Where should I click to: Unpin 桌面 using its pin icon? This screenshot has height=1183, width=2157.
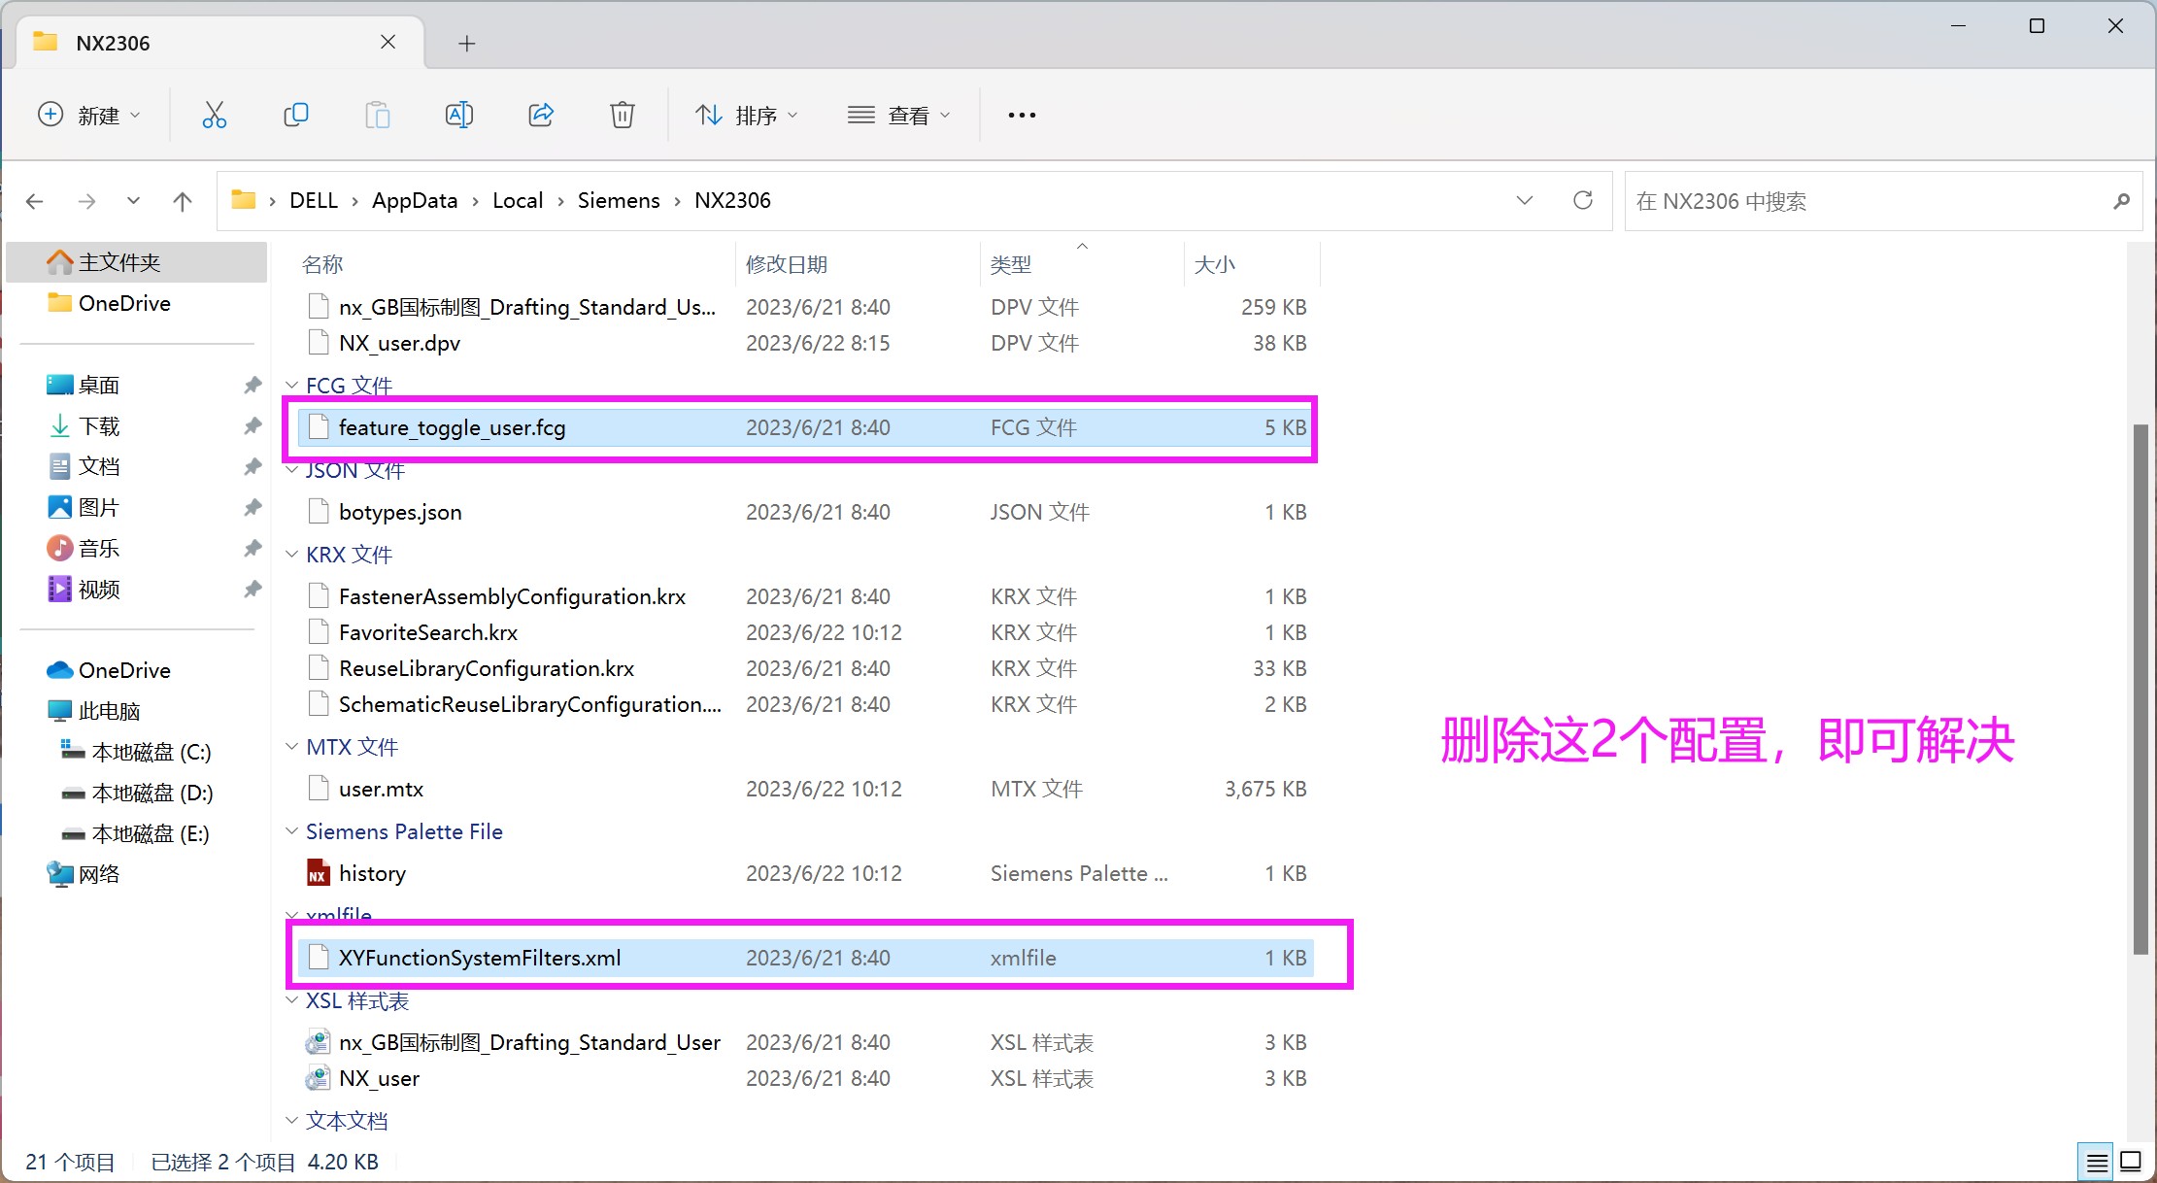click(x=253, y=385)
